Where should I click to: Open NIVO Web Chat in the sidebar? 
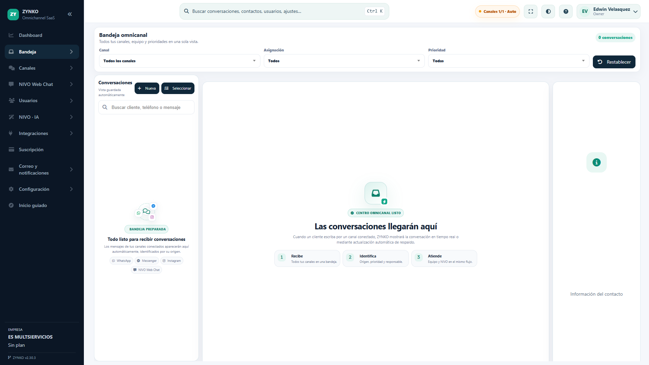[x=42, y=84]
